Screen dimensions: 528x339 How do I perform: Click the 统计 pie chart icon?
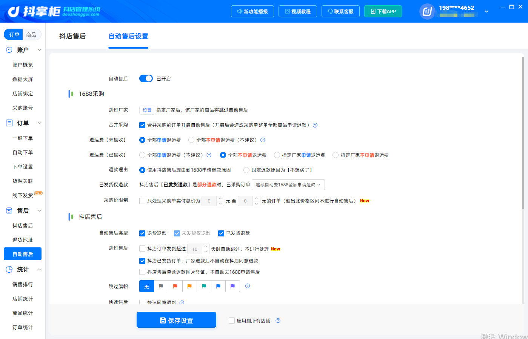click(x=9, y=269)
